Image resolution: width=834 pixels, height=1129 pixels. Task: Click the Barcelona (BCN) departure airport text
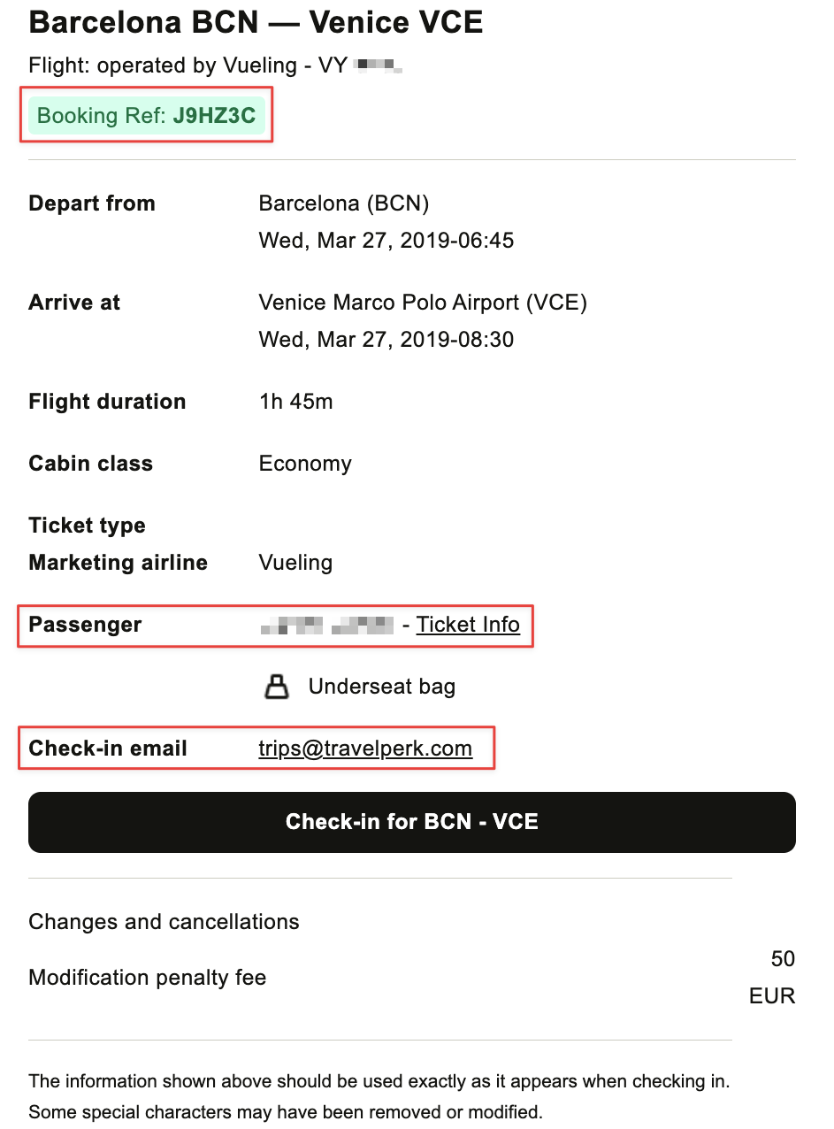344,204
